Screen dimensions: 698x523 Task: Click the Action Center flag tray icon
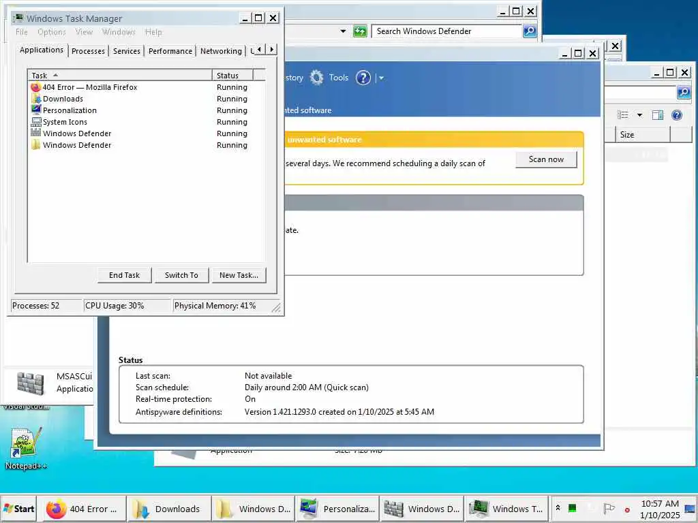pos(609,508)
